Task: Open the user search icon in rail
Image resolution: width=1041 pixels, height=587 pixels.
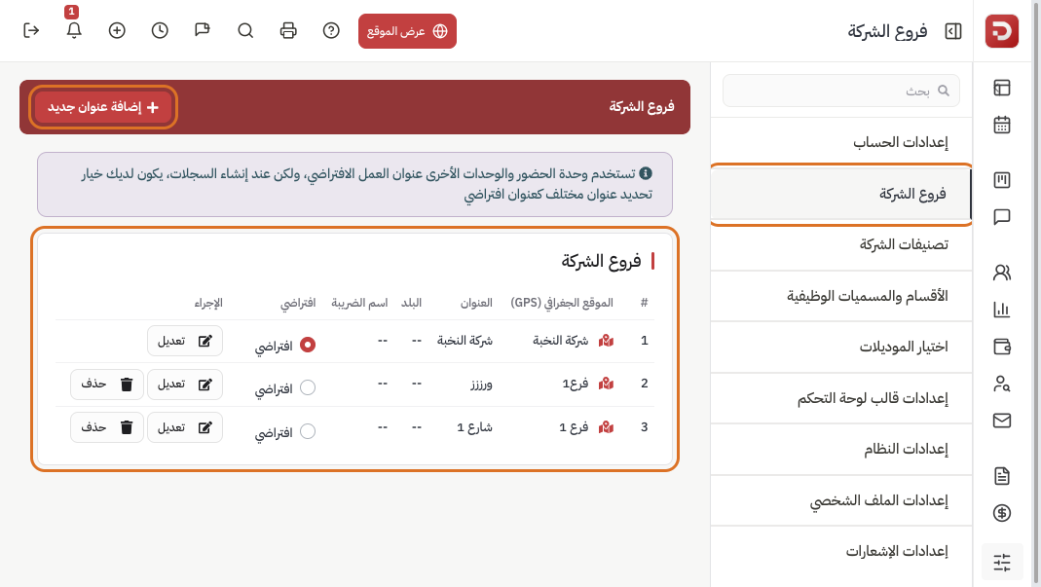Action: [x=1002, y=384]
